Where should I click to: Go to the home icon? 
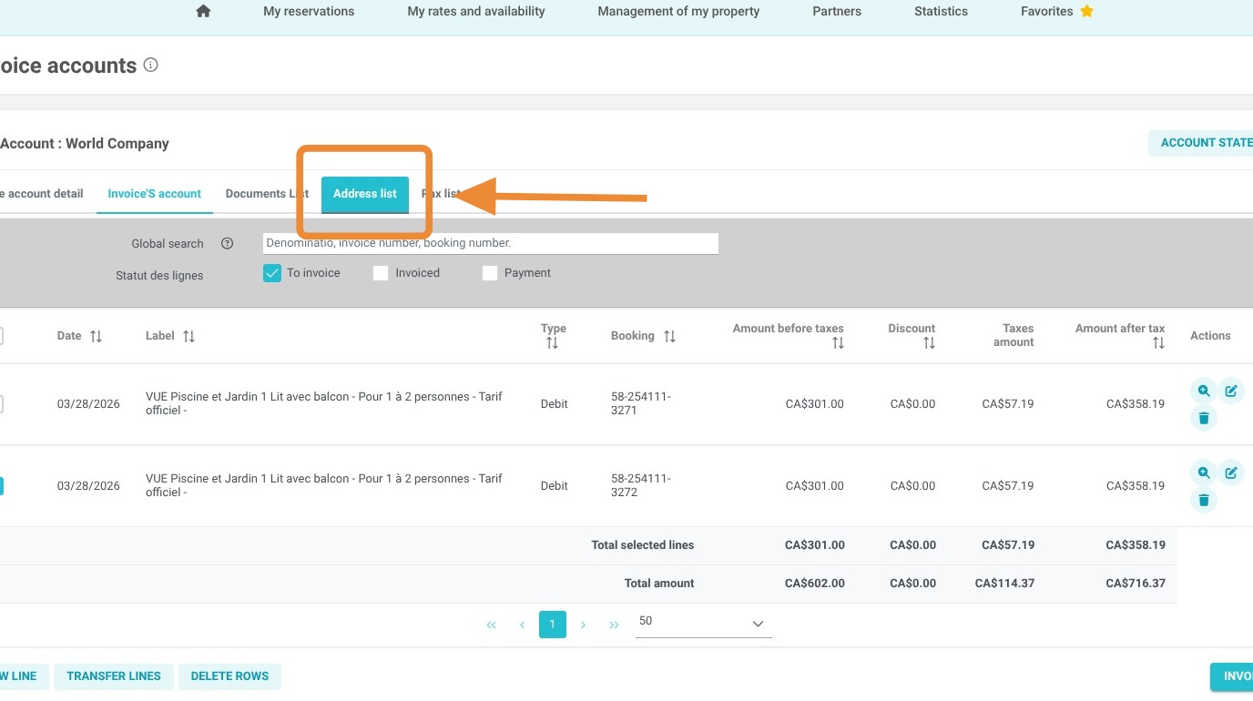203,12
